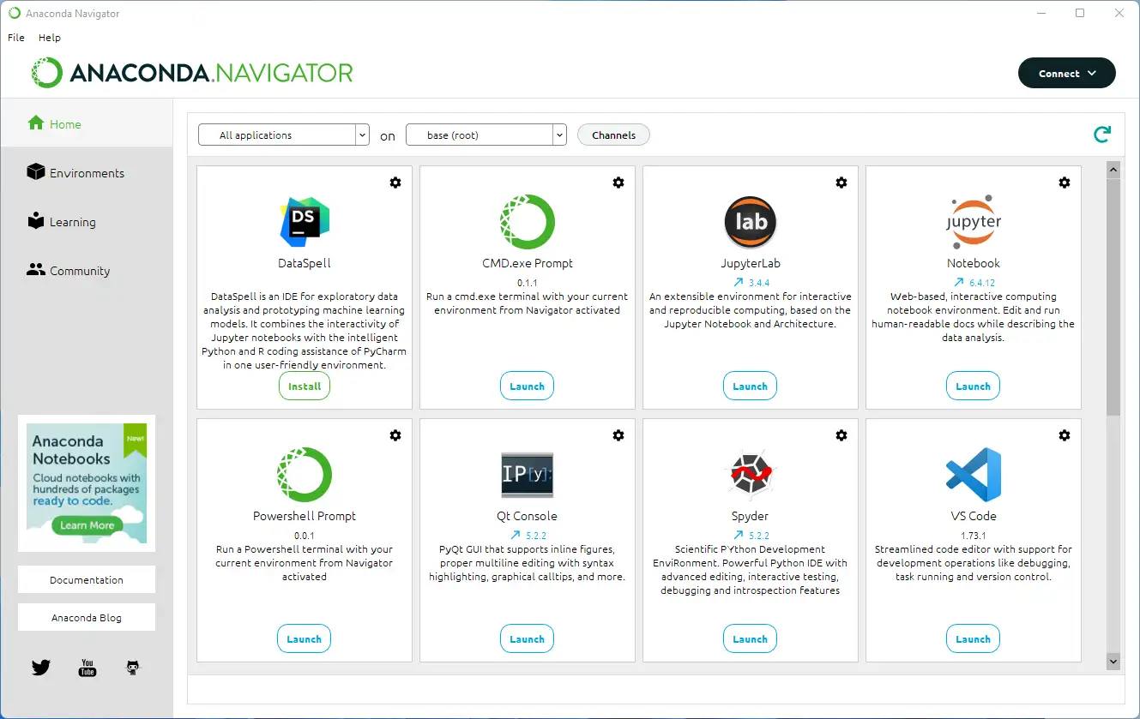Open the YouTube link icon
Viewport: 1140px width, 719px height.
pyautogui.click(x=87, y=667)
